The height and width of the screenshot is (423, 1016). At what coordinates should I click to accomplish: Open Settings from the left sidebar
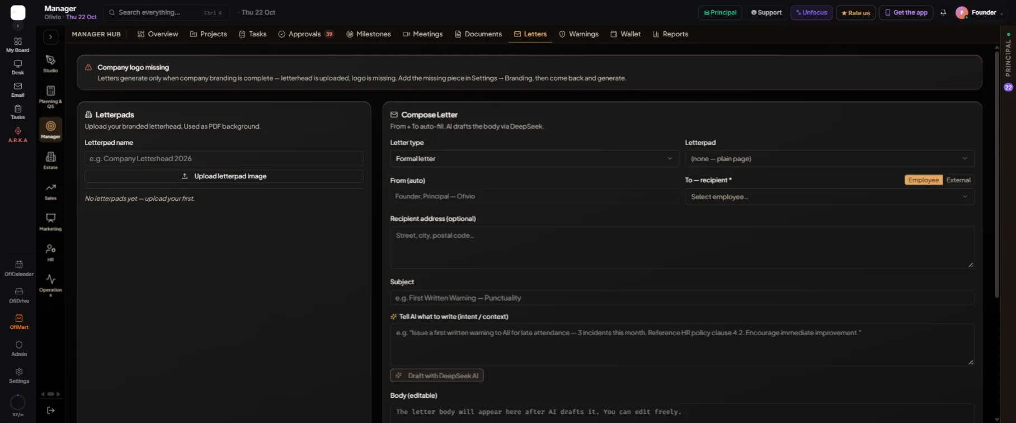[19, 375]
